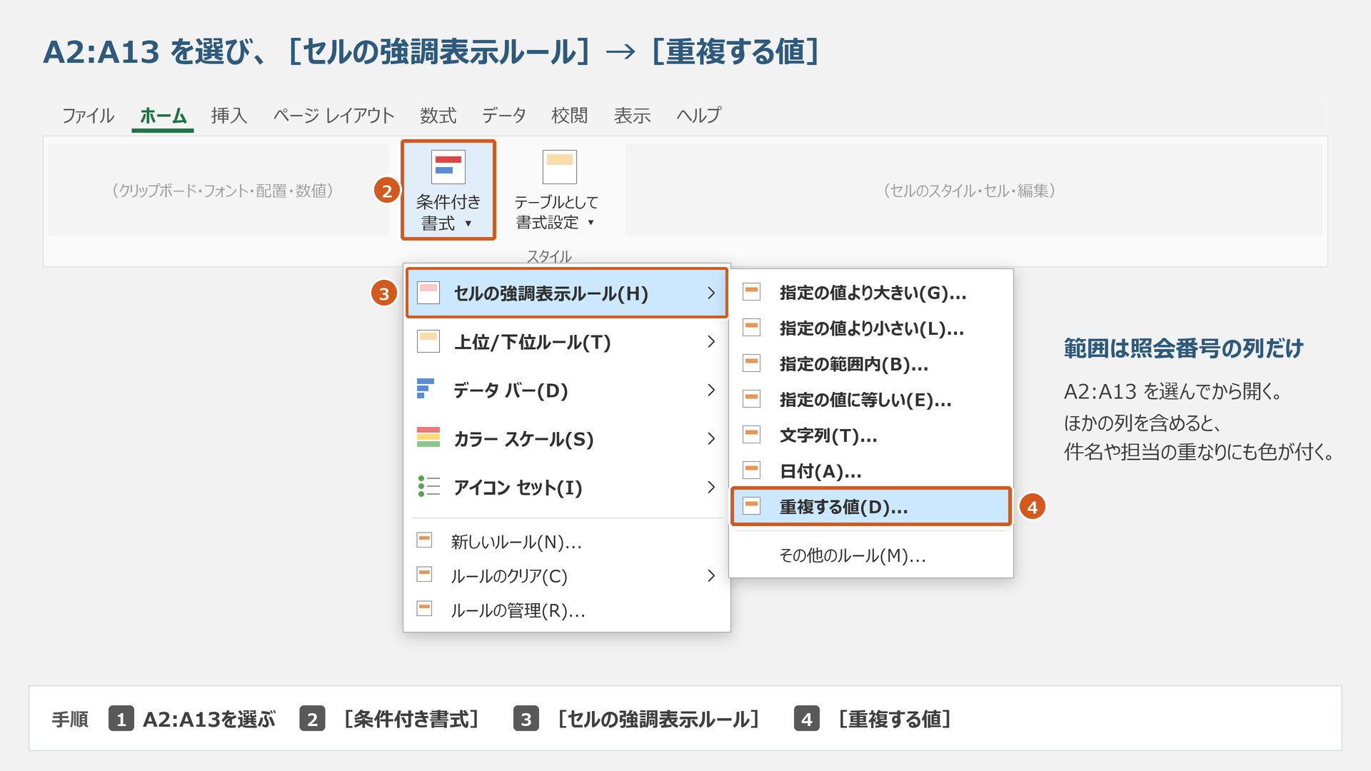
Task: Click the カラー スケール icon
Action: (428, 437)
